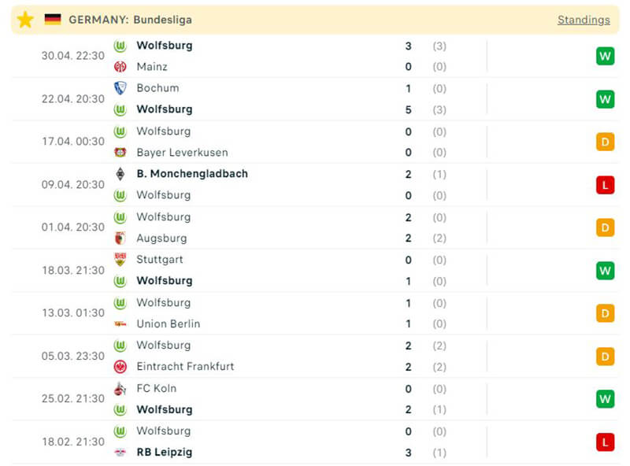Click the Germany flag icon
This screenshot has height=466, width=630.
(x=53, y=20)
